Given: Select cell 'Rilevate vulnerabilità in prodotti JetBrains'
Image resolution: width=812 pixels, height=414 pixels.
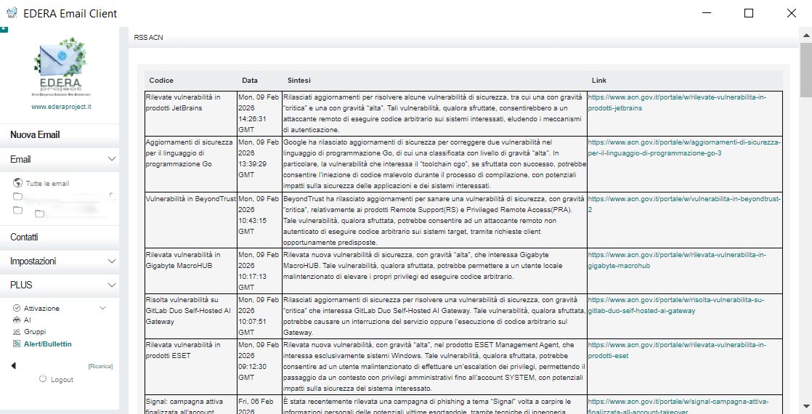Looking at the screenshot, I should (x=191, y=113).
